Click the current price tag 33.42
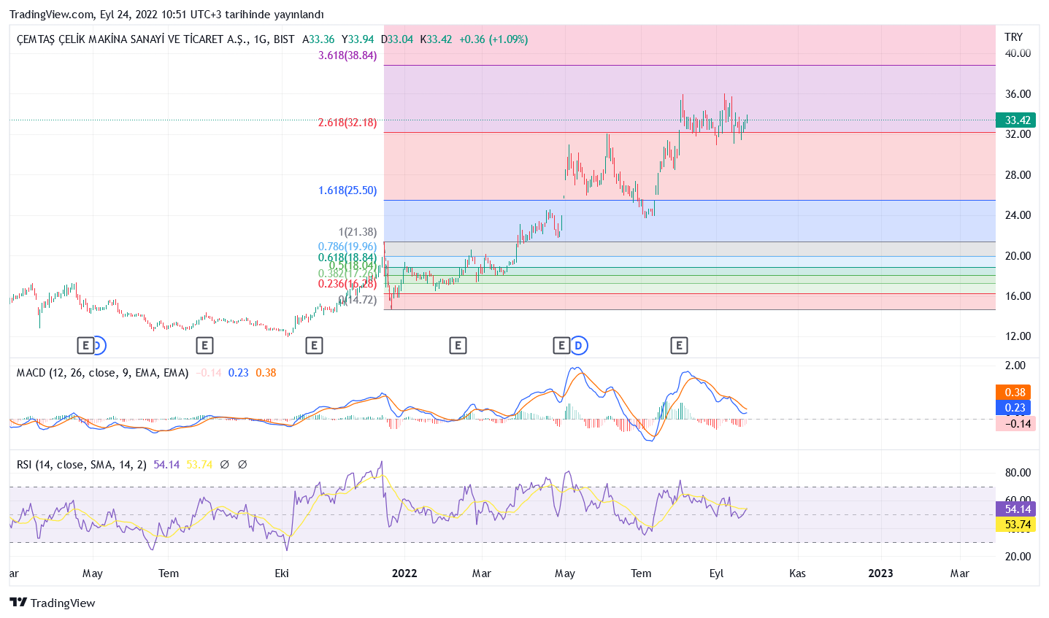The image size is (1049, 618). [x=1016, y=120]
